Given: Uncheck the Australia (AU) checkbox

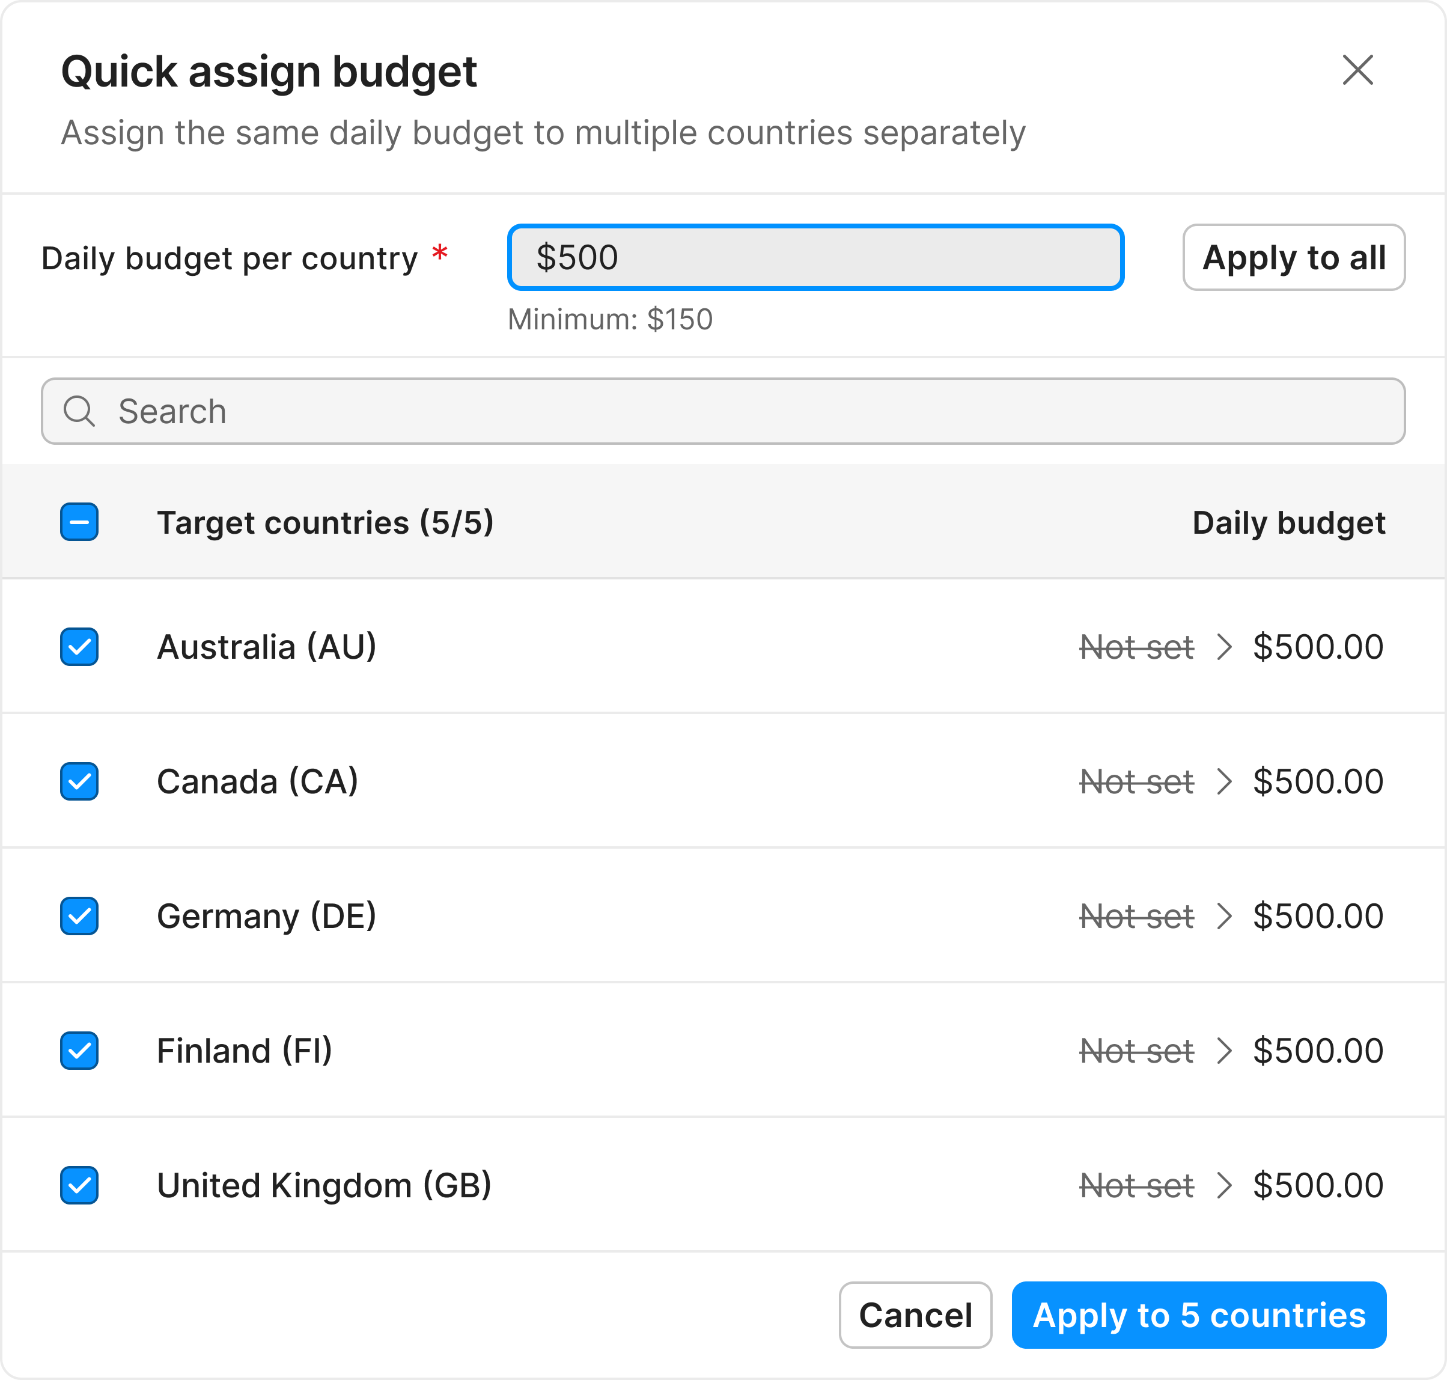Looking at the screenshot, I should [x=79, y=647].
